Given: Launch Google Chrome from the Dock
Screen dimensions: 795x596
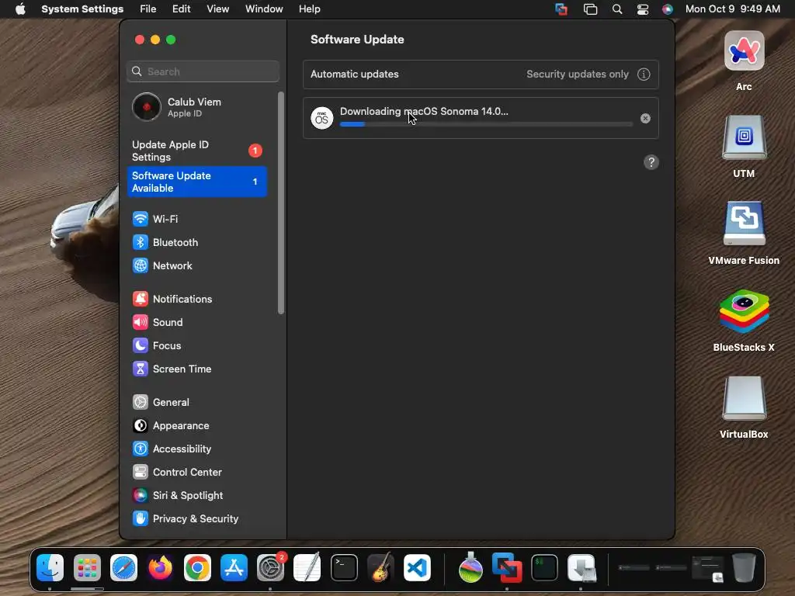Looking at the screenshot, I should click(x=197, y=568).
